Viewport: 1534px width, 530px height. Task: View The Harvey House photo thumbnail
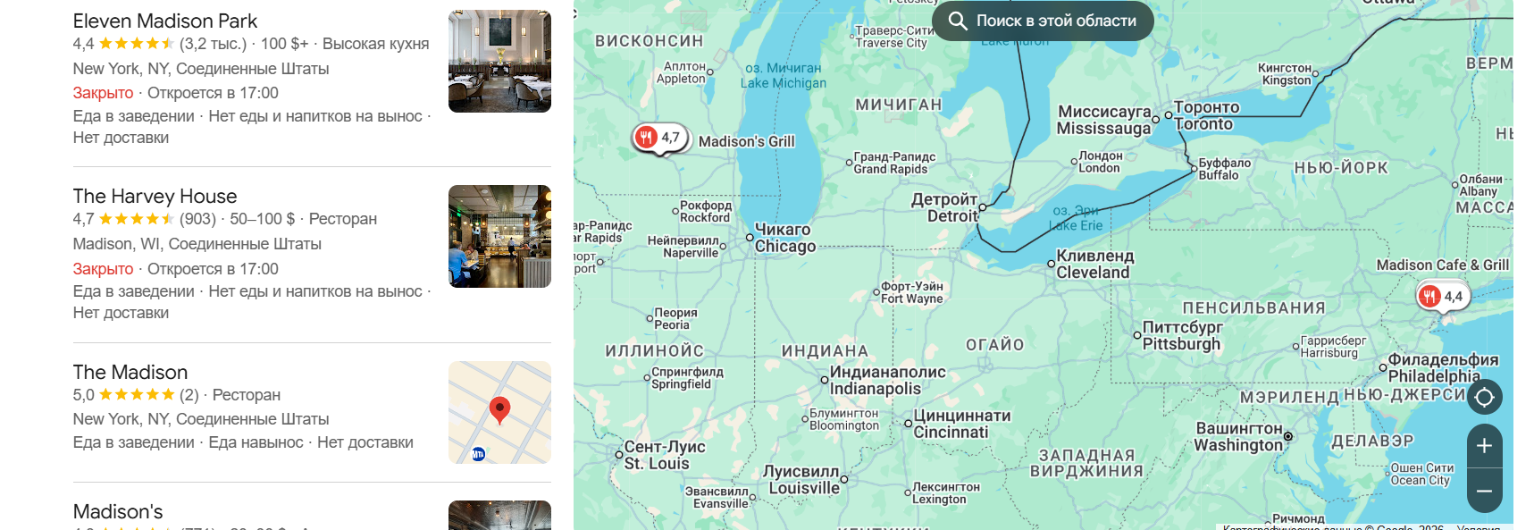499,236
